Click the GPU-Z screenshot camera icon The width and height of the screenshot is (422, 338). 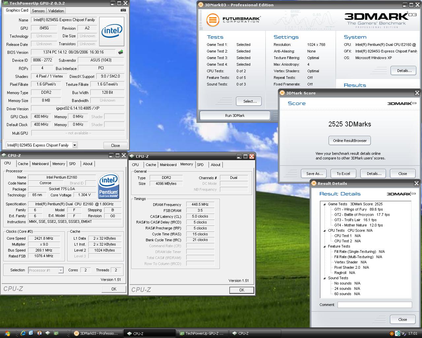(x=123, y=10)
